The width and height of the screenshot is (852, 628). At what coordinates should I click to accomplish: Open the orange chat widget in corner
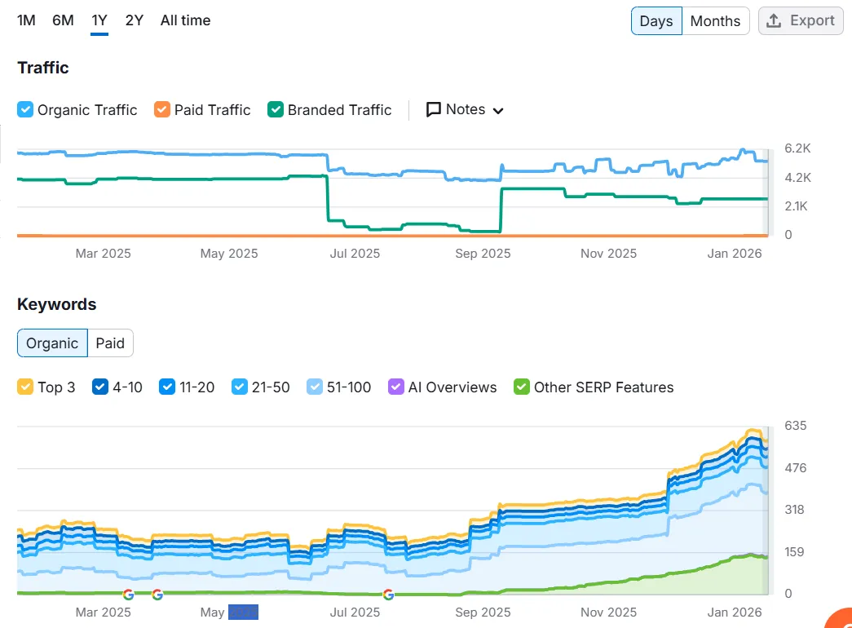841,620
